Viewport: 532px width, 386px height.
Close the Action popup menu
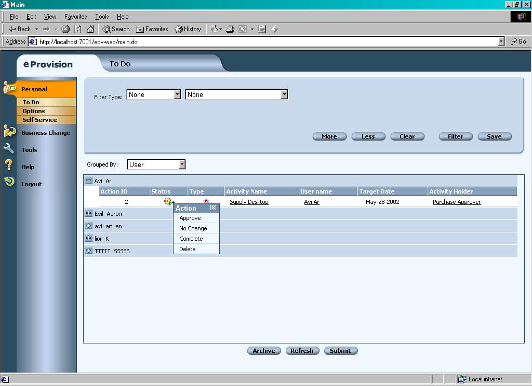[213, 208]
